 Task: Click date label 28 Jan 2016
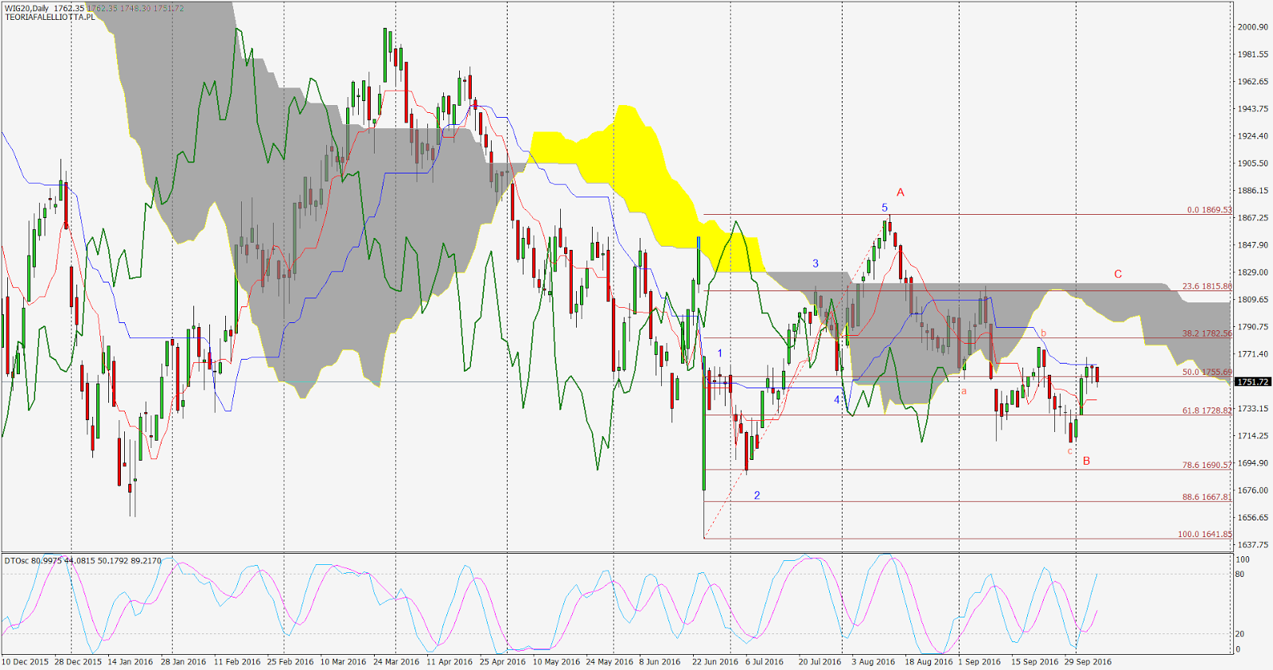(x=183, y=661)
